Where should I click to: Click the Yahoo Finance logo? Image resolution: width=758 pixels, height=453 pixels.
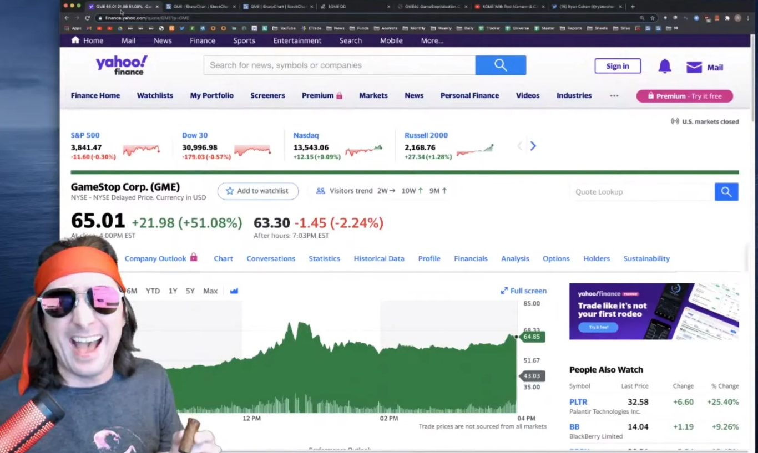coord(122,65)
